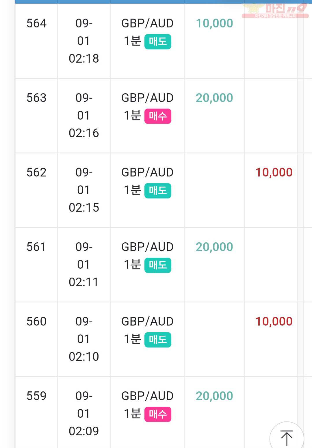Select the 매도 badge in row 560
The width and height of the screenshot is (312, 448).
pyautogui.click(x=158, y=340)
